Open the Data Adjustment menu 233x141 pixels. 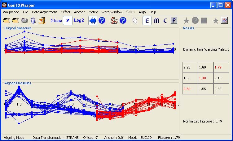[44, 12]
